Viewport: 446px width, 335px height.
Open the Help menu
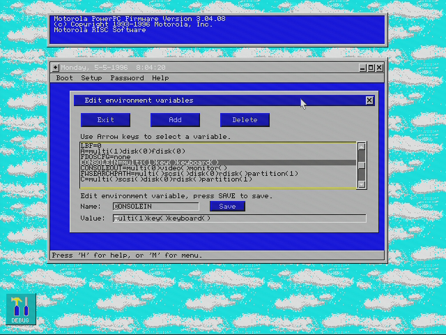160,78
